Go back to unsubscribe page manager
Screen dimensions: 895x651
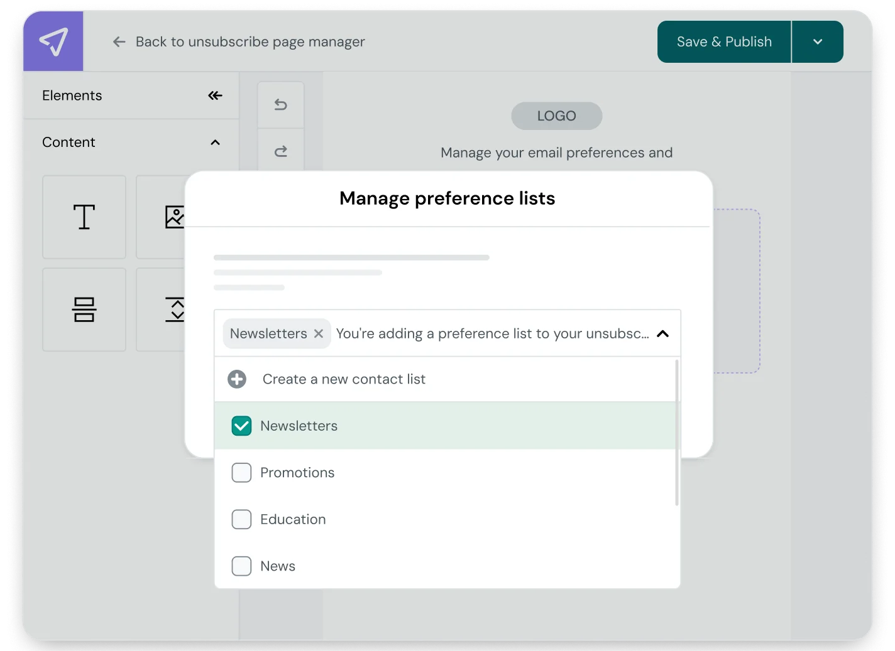[x=250, y=41]
